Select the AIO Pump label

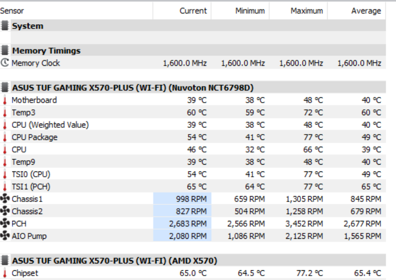(29, 236)
